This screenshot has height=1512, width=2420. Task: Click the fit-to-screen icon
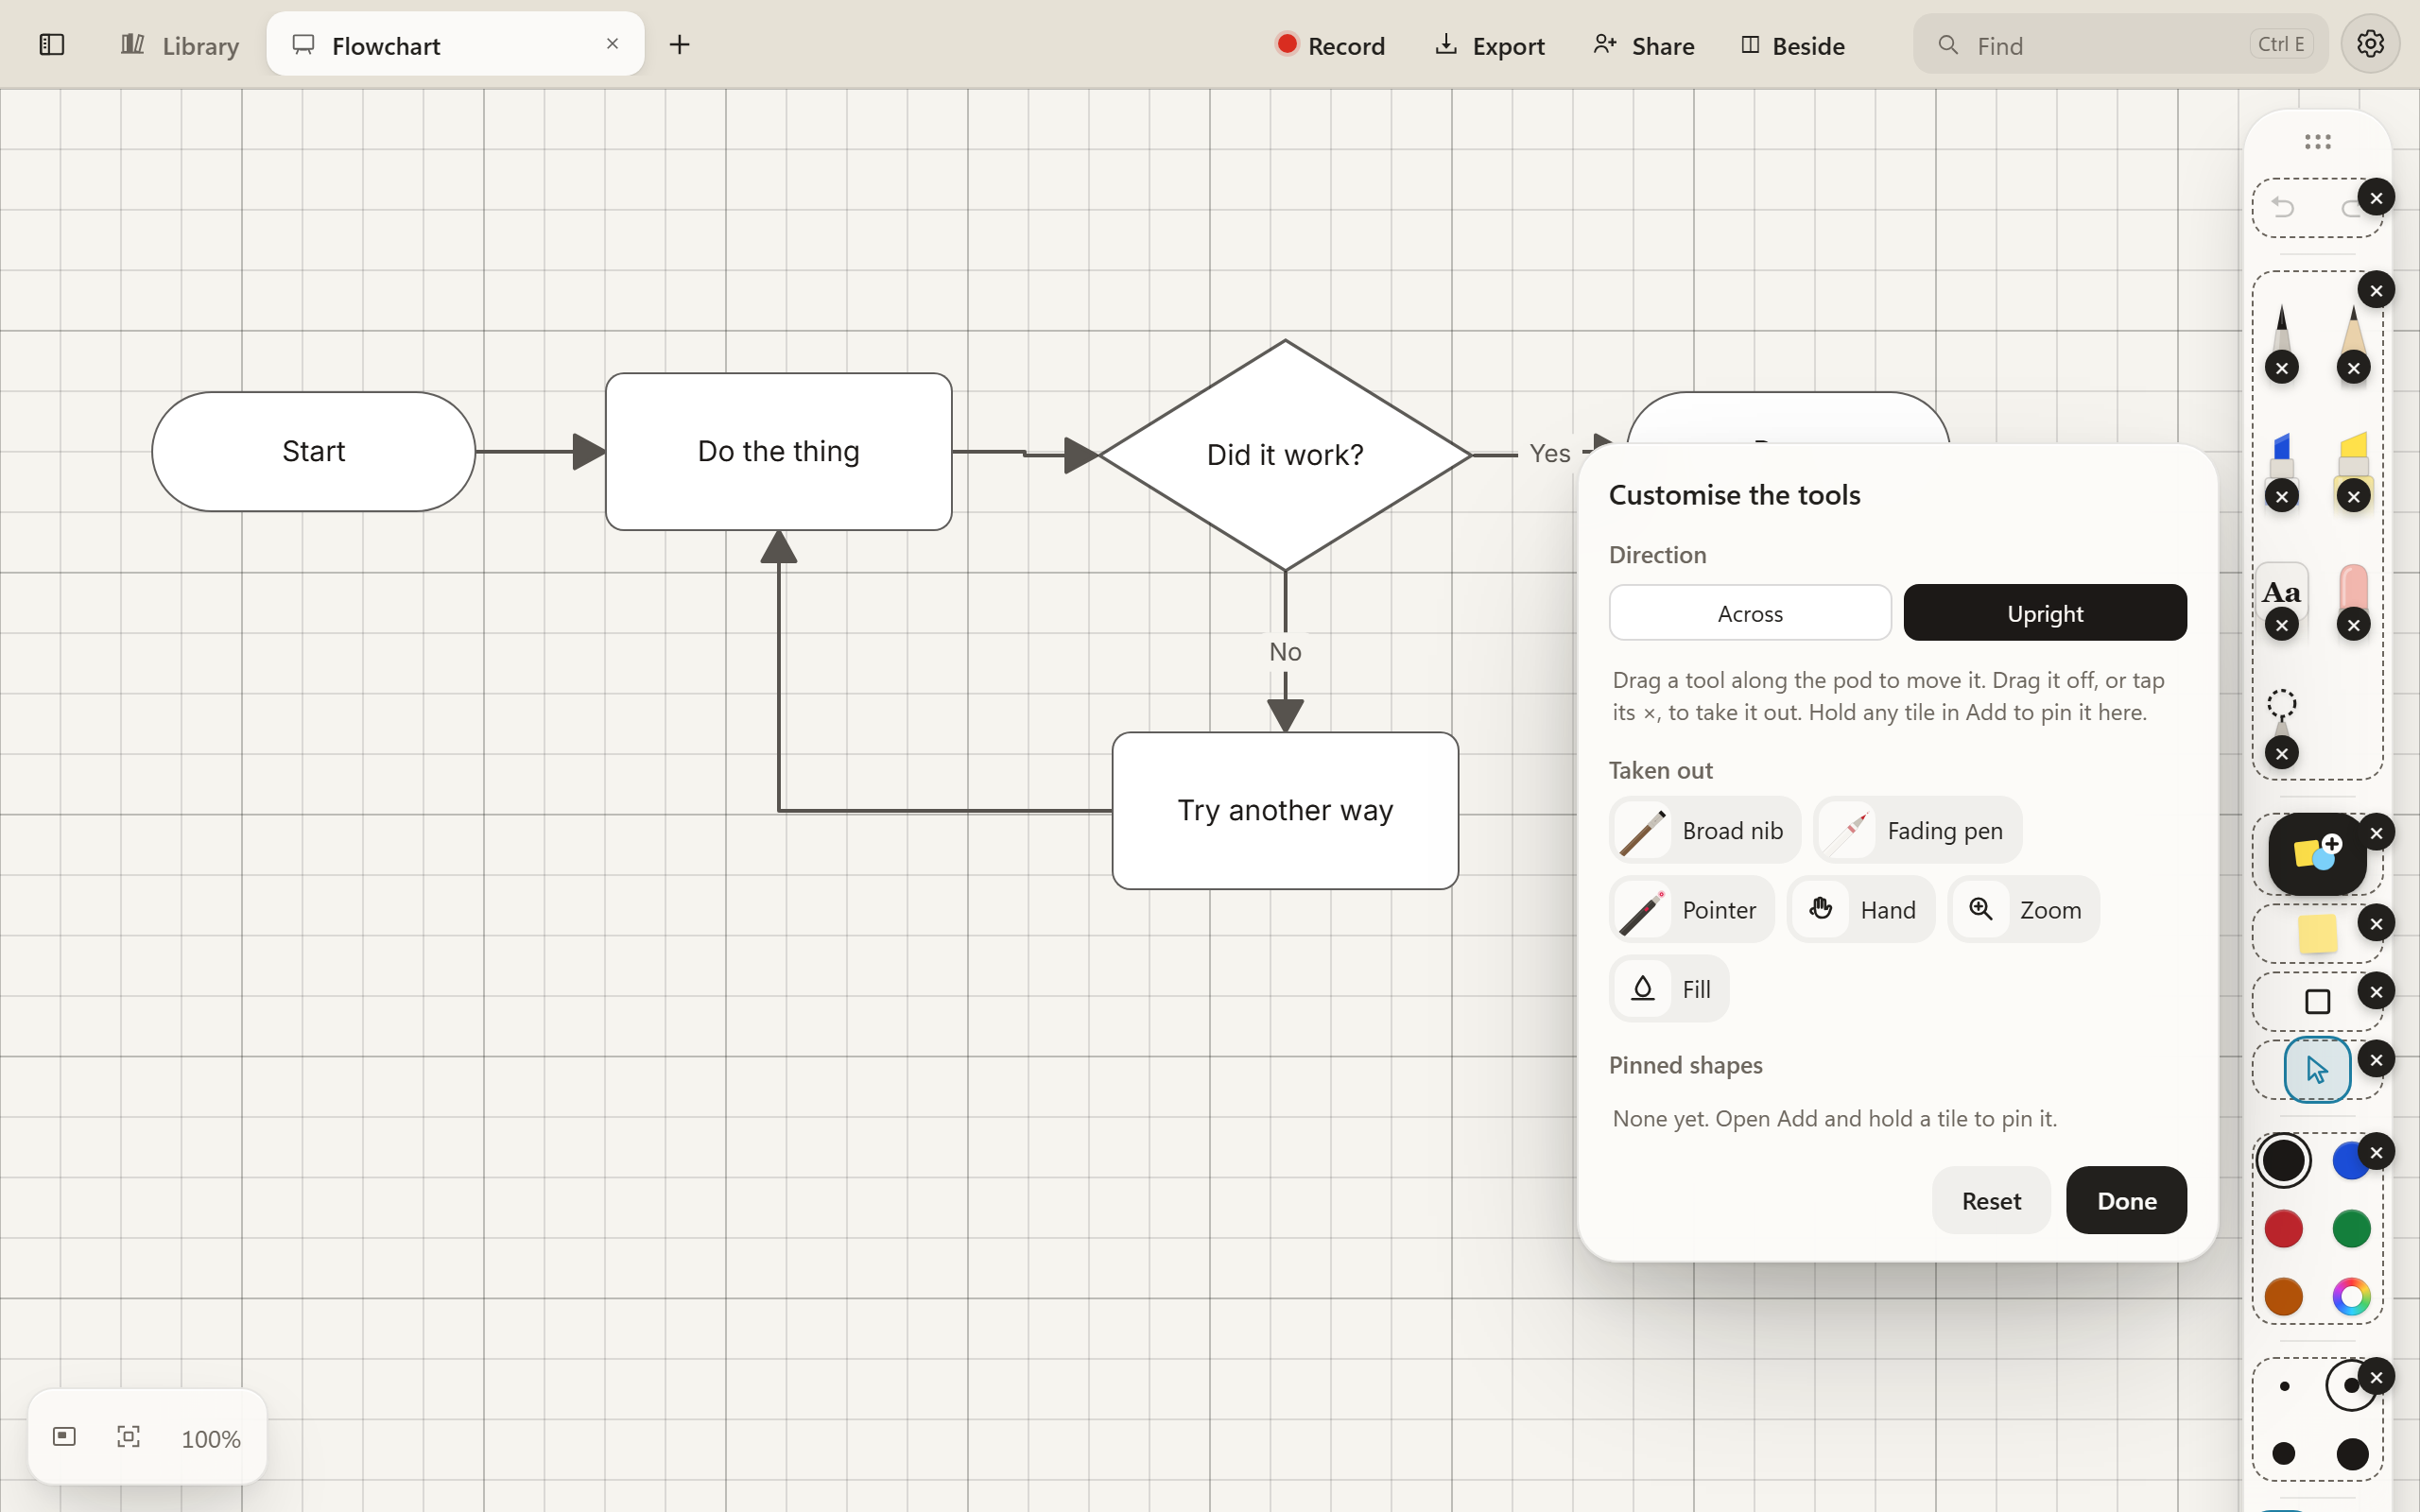[128, 1437]
